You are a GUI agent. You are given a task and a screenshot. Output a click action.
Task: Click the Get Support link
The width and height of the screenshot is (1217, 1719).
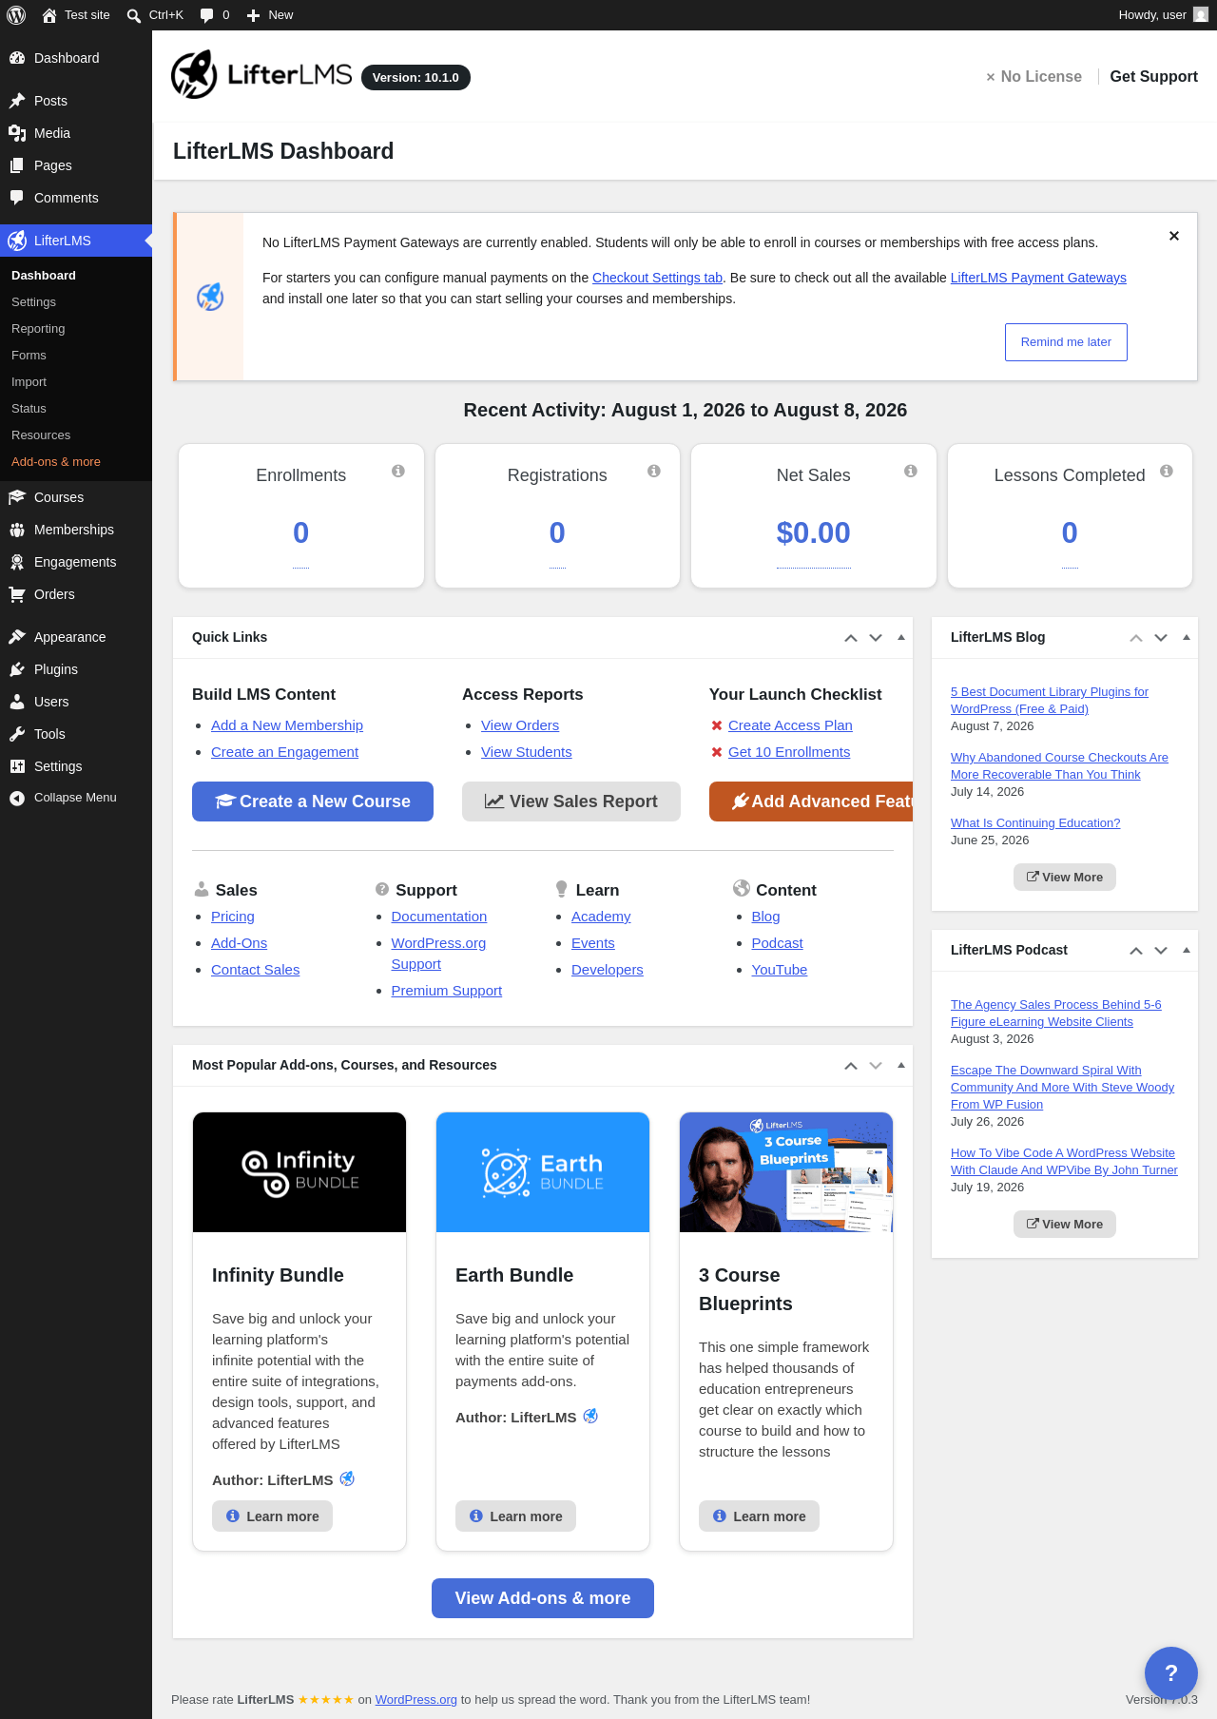1153,77
